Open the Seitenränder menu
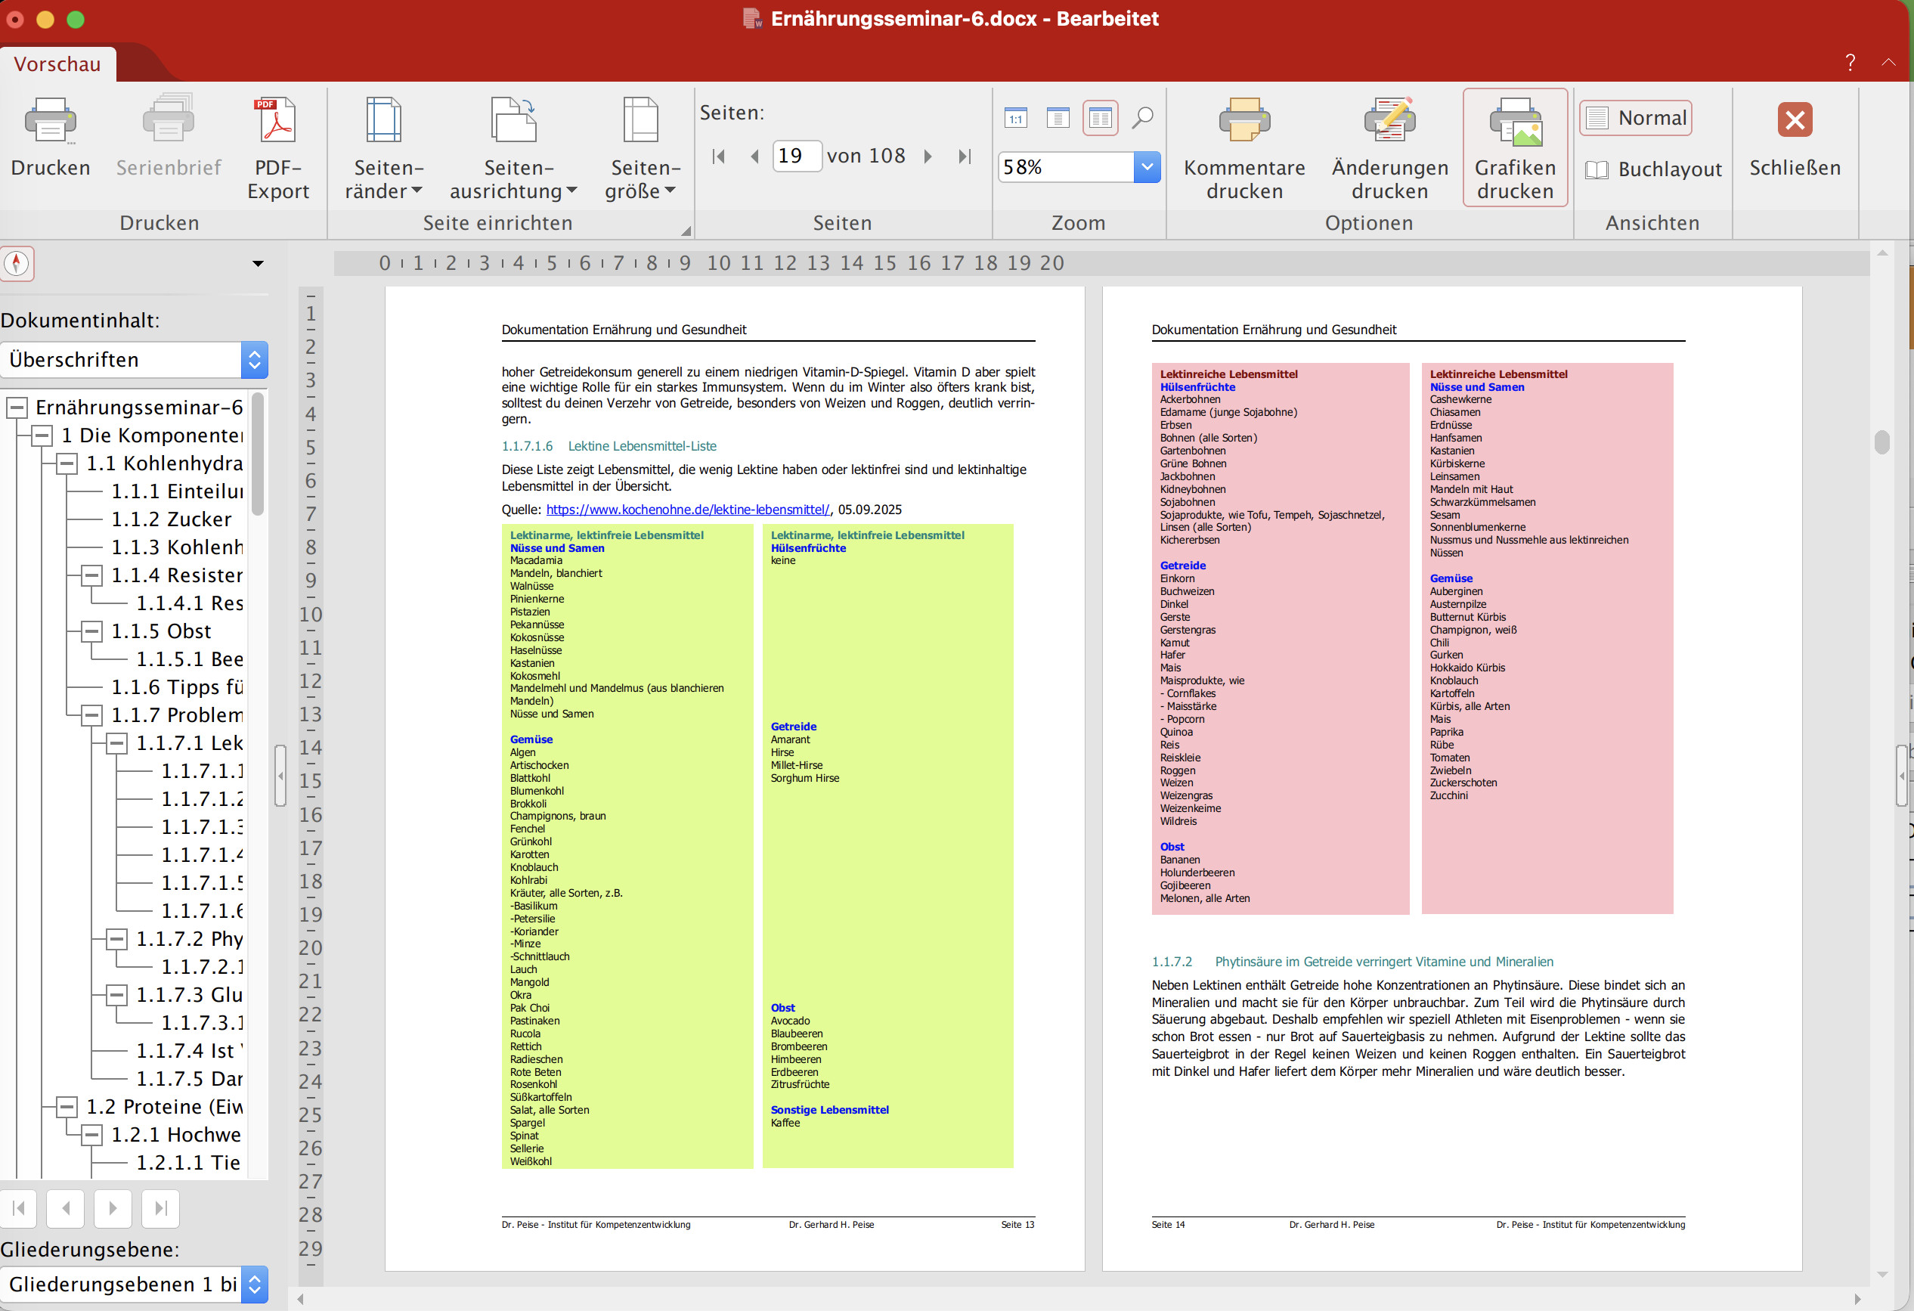Viewport: 1914px width, 1311px height. point(384,147)
